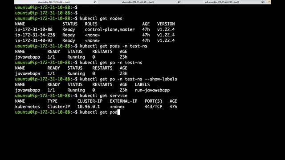The width and height of the screenshot is (285, 160).
Task: Click v1.22.4 in the ip-172-31-34-238 row
Action: point(166,35)
